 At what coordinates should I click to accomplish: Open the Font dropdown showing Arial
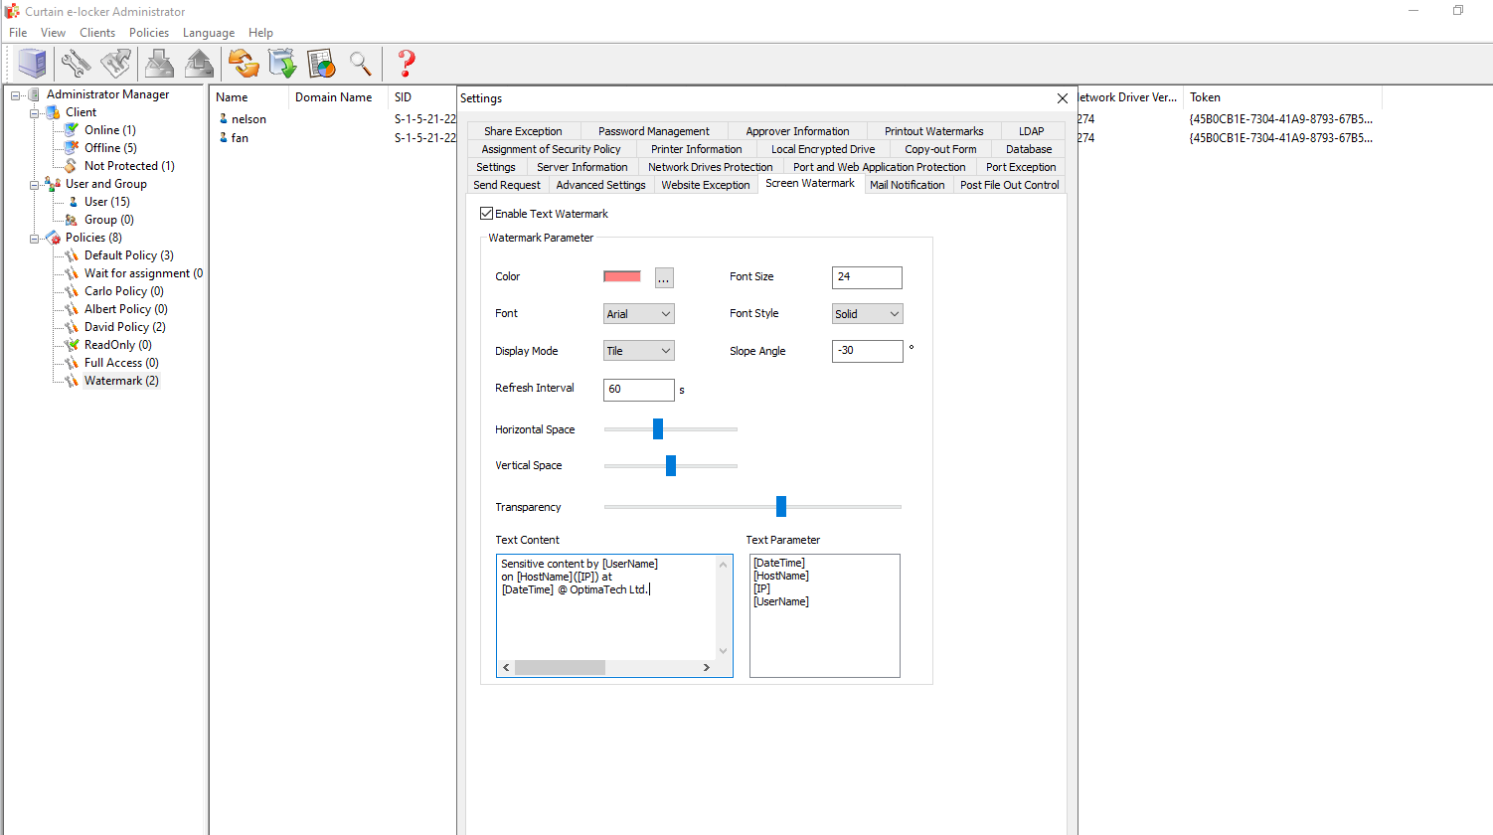click(x=639, y=314)
